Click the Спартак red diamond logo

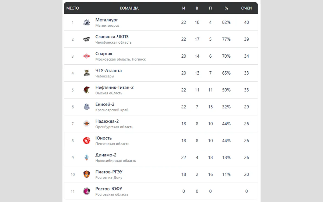86,56
